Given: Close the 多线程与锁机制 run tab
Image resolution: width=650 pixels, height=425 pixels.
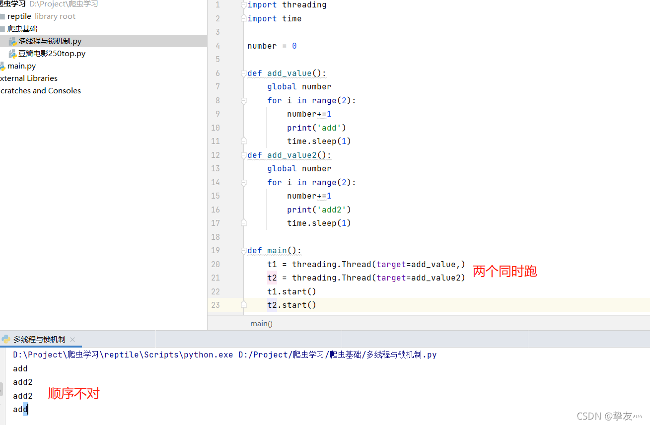Looking at the screenshot, I should (x=72, y=340).
